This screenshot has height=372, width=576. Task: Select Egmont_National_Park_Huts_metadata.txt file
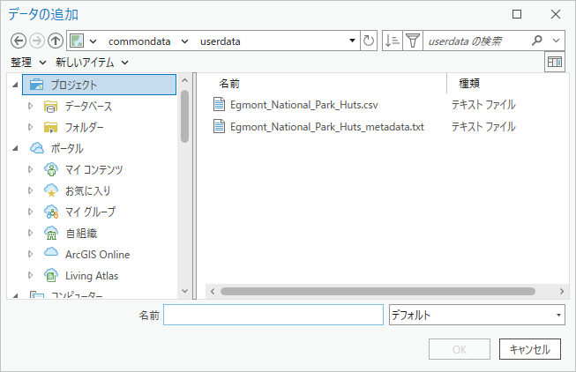[326, 126]
